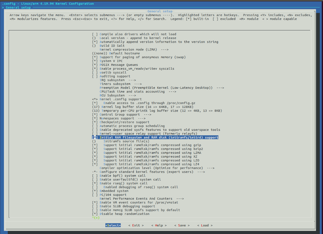Click the Load button
Screen dimensions: 323x234
[x=205, y=225]
